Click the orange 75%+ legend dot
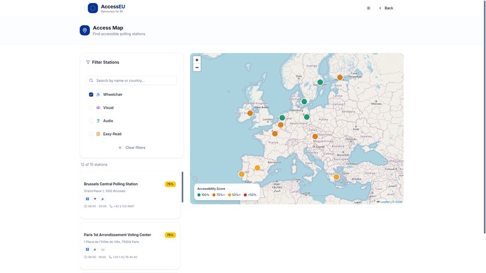486x273 pixels. click(214, 195)
